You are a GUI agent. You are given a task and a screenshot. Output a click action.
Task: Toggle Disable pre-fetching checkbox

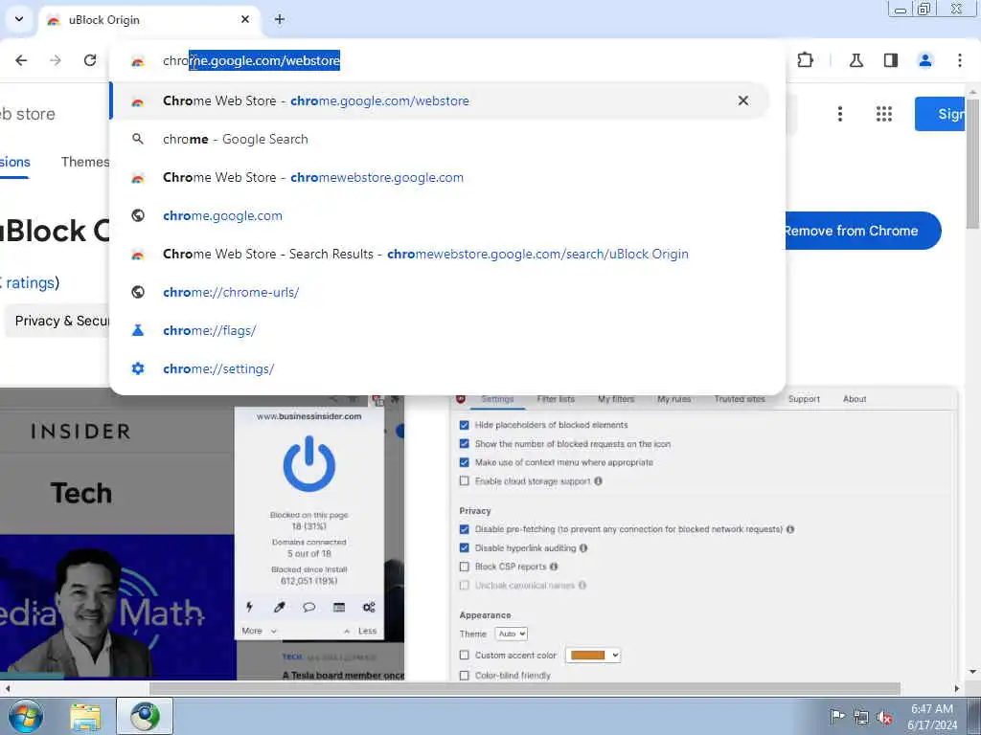[465, 529]
